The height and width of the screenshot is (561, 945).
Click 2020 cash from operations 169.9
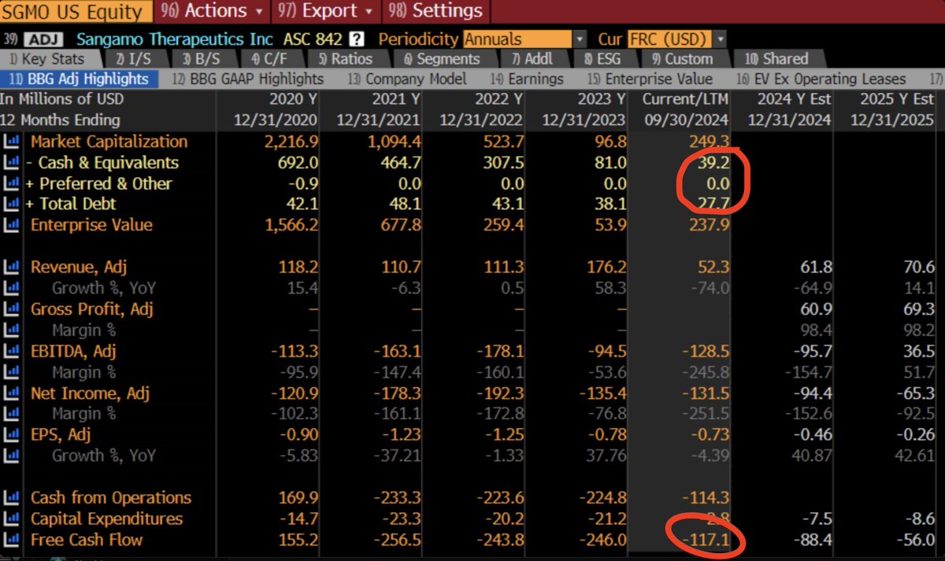(x=298, y=498)
